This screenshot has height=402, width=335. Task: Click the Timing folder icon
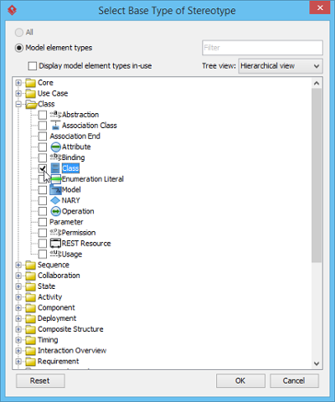[30, 340]
